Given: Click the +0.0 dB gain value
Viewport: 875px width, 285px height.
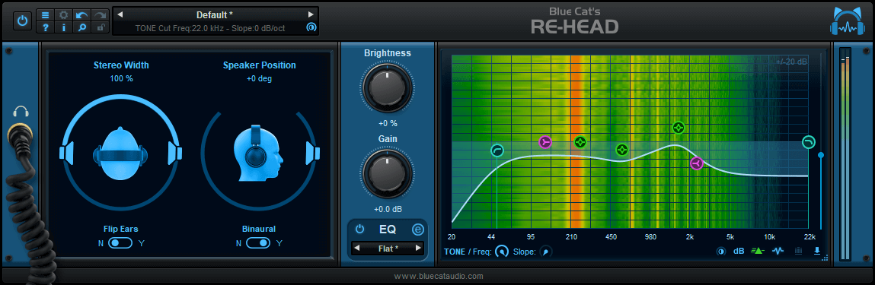Looking at the screenshot, I should coord(388,209).
